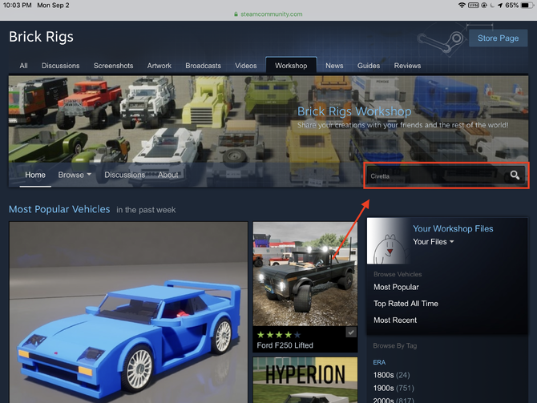The image size is (537, 403).
Task: Open the Guides tab
Action: coord(369,66)
